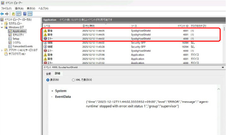The image size is (226, 135).
Task: Close the event preview pane with X
Action: 223,67
